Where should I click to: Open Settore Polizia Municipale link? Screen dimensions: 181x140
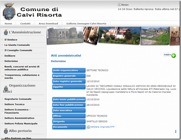pos(21,123)
